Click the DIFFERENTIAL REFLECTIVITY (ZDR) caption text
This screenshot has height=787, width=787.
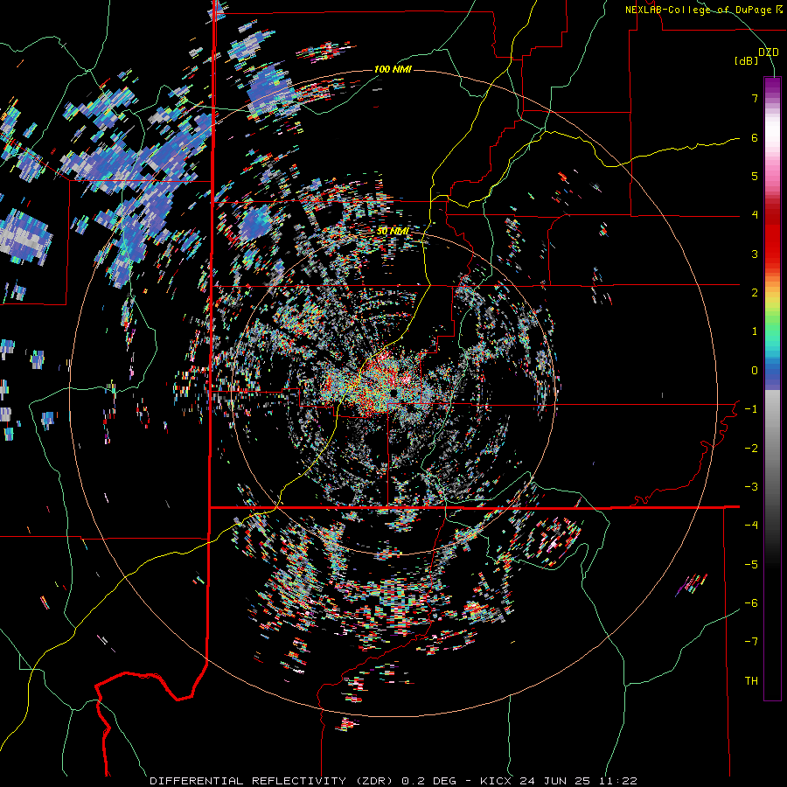(x=273, y=781)
